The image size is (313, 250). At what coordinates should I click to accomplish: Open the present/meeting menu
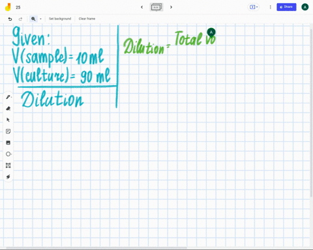254,7
